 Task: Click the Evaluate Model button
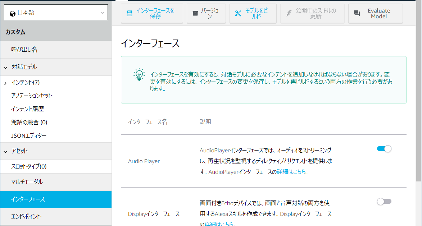[376, 13]
